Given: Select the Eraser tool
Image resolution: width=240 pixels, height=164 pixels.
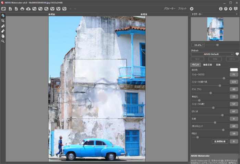Looking at the screenshot, I should click(3, 31).
